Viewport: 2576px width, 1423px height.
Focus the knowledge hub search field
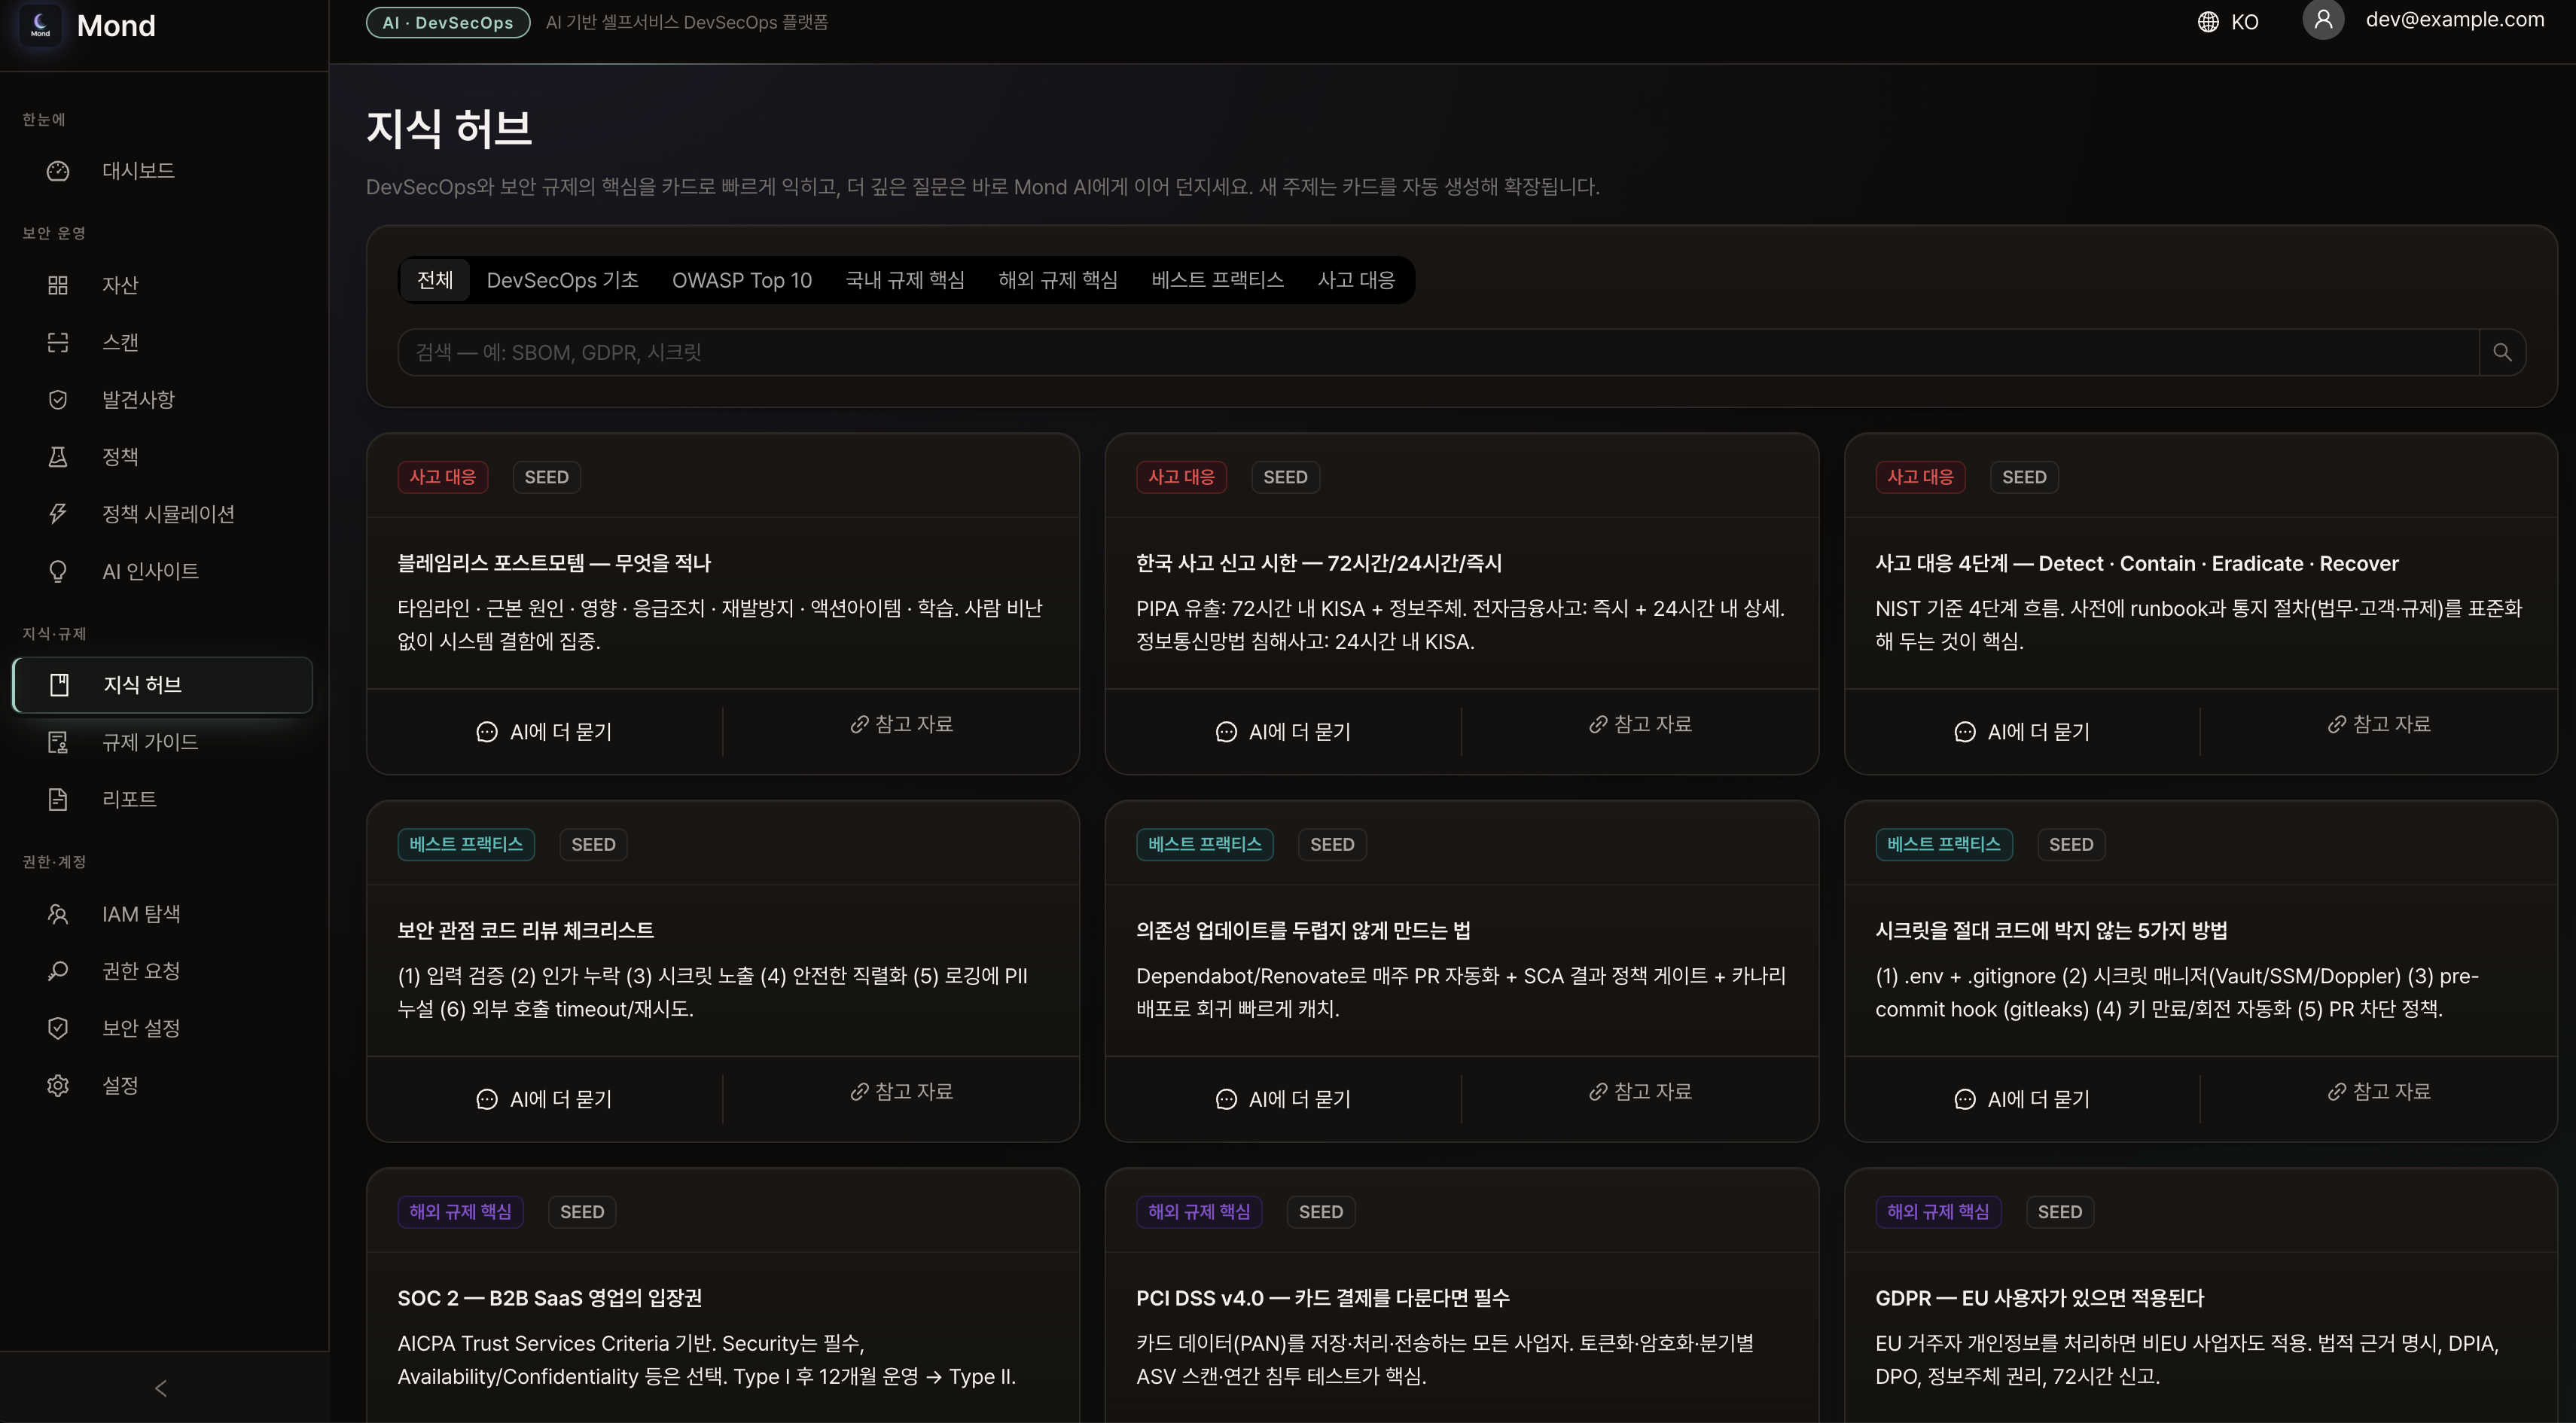click(x=1438, y=352)
